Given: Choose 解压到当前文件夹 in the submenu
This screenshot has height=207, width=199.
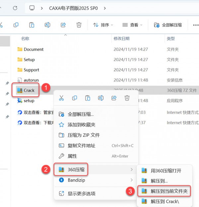Looking at the screenshot, I should [165, 191].
